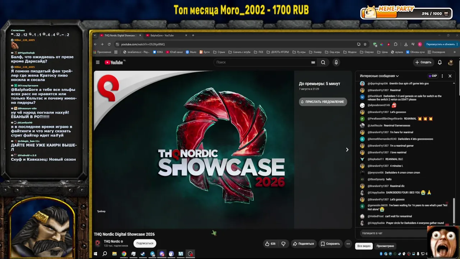Open the 'Ру игры' bookmarks folder
Viewport: 460px width, 259px height.
299,52
